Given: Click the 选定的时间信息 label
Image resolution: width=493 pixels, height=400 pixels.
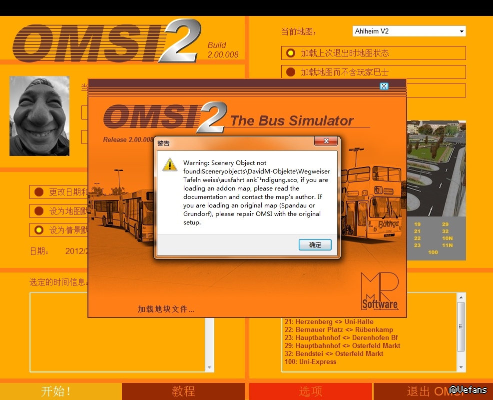Looking at the screenshot, I should [58, 282].
